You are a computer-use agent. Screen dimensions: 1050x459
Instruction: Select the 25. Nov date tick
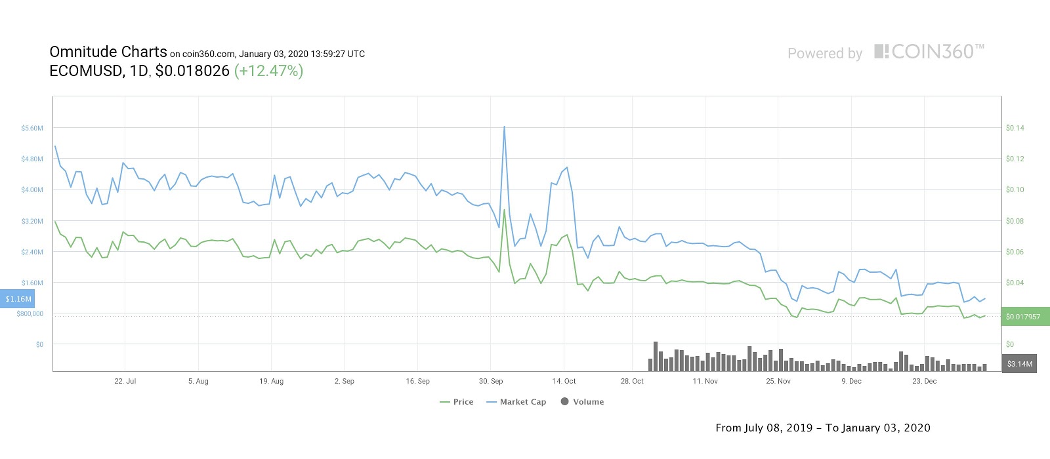[x=778, y=381]
